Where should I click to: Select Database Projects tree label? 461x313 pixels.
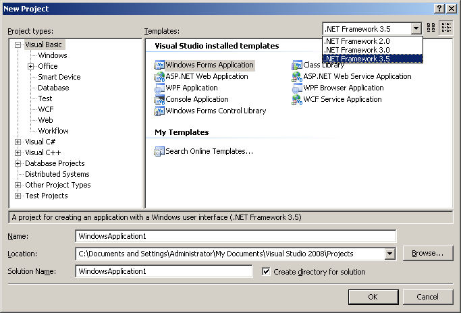point(55,163)
